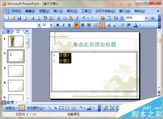Switch to Normal view button
The image size is (163, 119).
(4, 102)
